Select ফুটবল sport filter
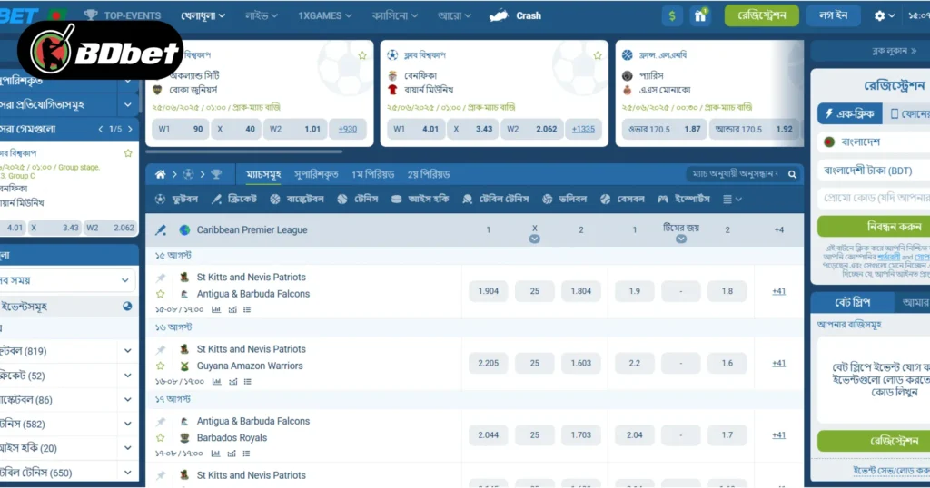The height and width of the screenshot is (488, 930). [177, 199]
